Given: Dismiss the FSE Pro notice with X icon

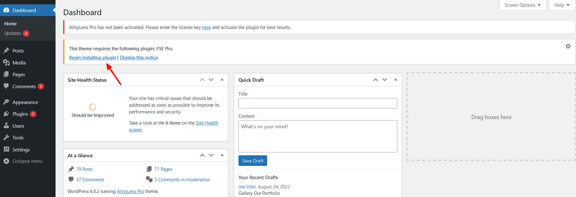Looking at the screenshot, I should pyautogui.click(x=568, y=46).
